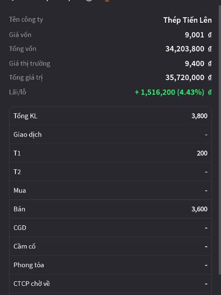221x295 pixels.
Task: Select the Giá vốn label
Action: (20, 35)
